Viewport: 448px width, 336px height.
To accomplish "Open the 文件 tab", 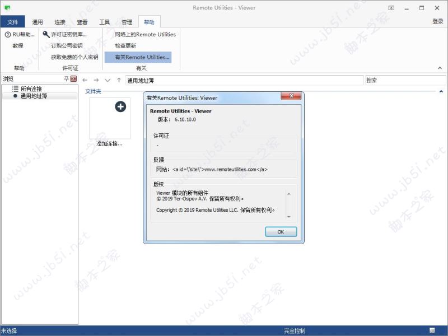I will (x=12, y=22).
